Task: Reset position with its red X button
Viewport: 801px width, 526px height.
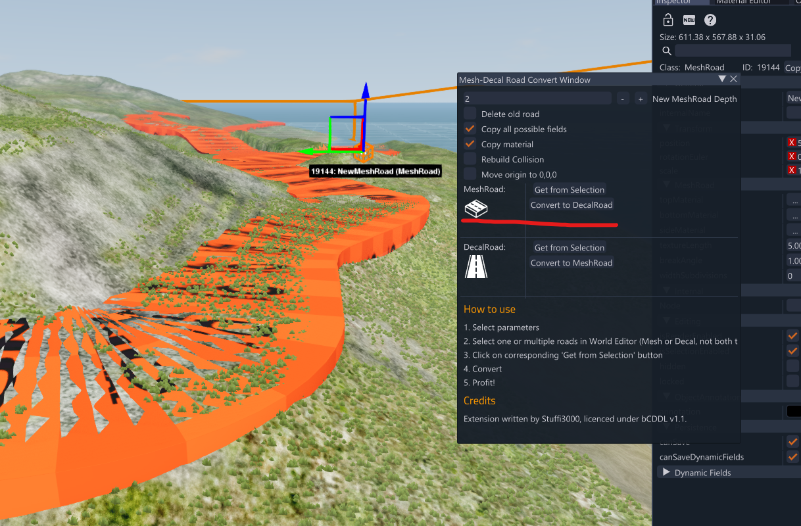Action: pyautogui.click(x=792, y=143)
